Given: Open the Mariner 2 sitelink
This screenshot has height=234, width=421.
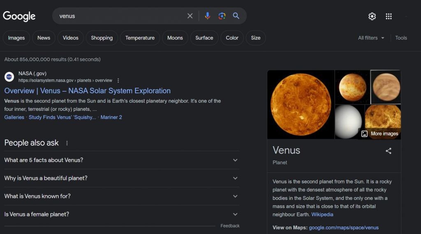Looking at the screenshot, I should pos(111,117).
